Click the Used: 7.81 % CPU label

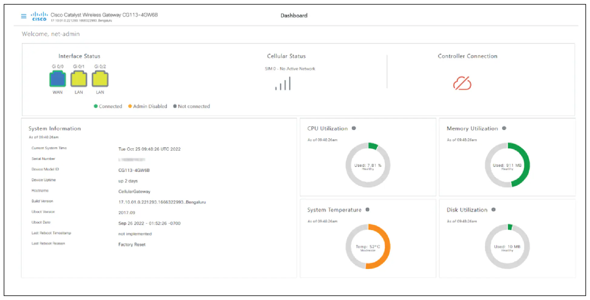pyautogui.click(x=368, y=165)
